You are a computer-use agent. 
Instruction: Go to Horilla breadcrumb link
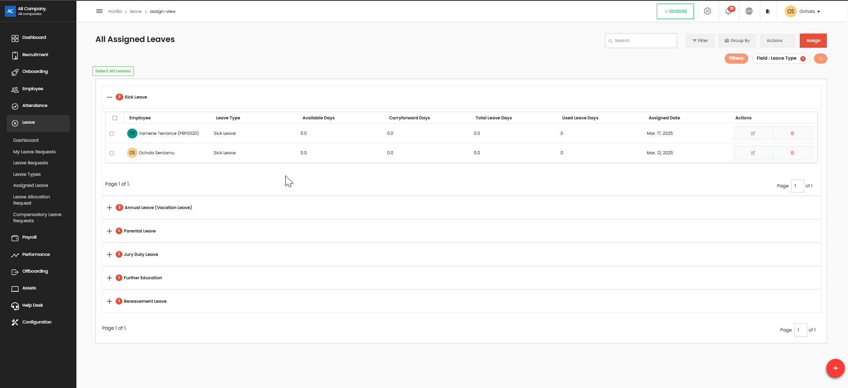point(115,11)
